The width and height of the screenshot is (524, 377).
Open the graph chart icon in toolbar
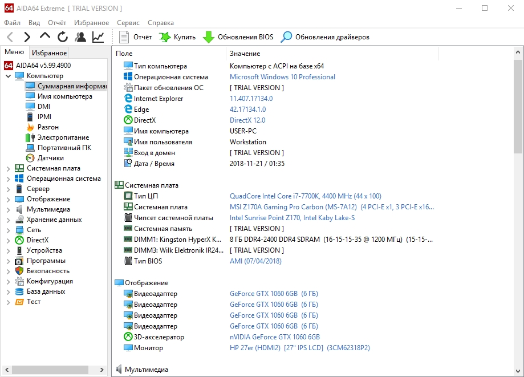tap(98, 37)
